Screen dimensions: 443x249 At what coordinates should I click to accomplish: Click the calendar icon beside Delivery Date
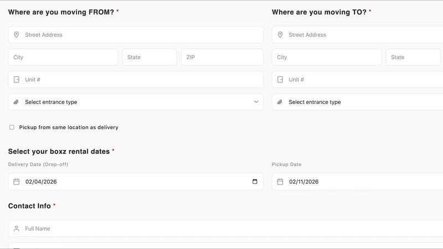[17, 181]
